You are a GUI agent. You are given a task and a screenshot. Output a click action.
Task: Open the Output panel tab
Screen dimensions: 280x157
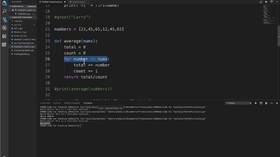point(57,103)
